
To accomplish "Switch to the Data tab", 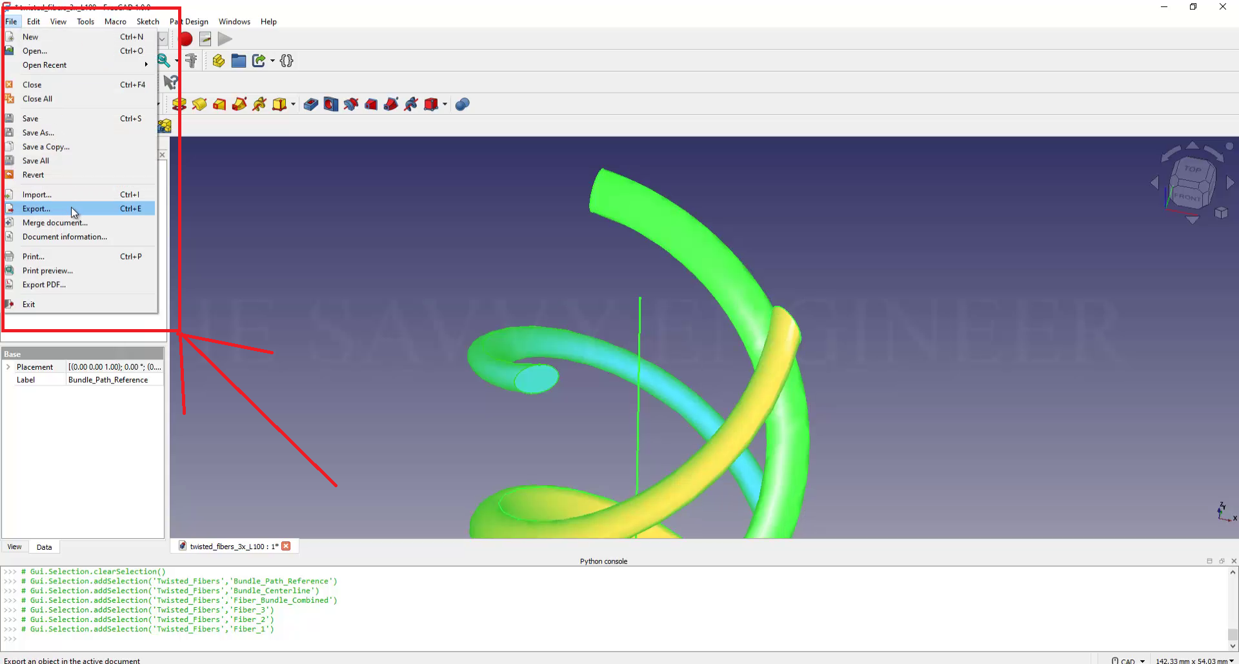I will (x=44, y=547).
